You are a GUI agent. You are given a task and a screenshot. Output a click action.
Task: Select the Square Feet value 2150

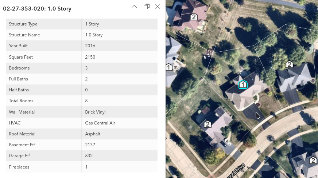point(90,57)
